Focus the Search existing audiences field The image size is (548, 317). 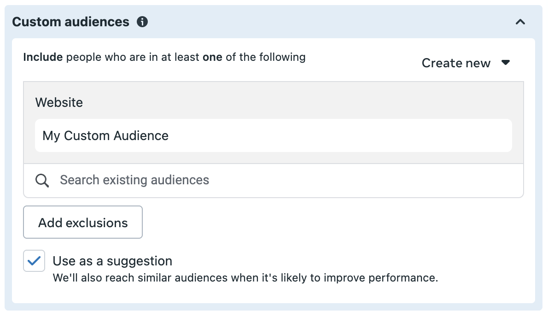273,180
